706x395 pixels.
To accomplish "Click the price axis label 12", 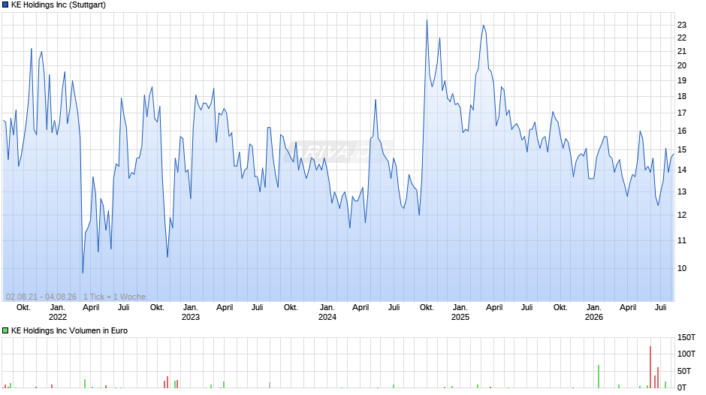I will click(682, 215).
